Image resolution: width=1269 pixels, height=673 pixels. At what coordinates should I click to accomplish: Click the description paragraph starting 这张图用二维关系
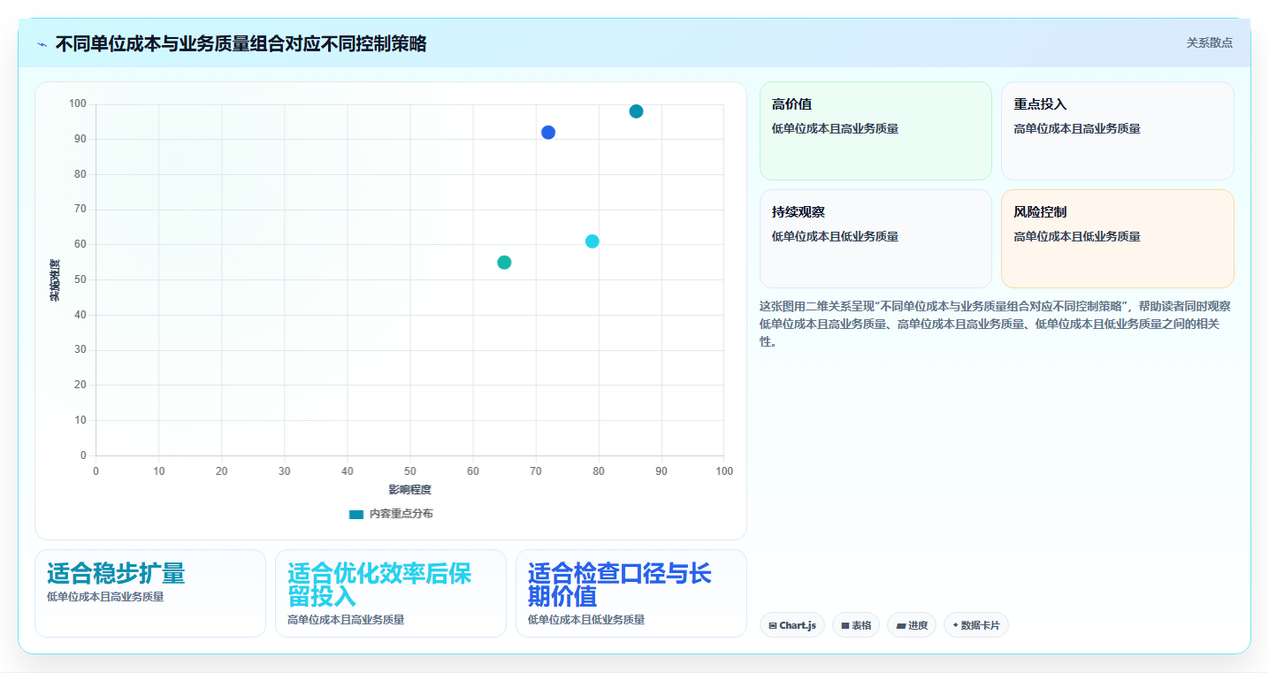[x=995, y=325]
